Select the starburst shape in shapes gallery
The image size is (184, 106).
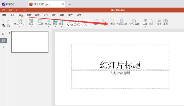tap(68, 25)
